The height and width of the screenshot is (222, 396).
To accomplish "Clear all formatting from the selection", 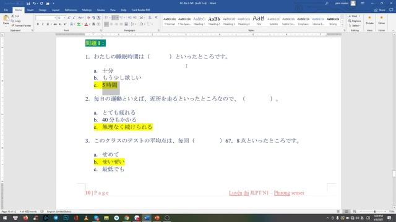I will click(88, 18).
